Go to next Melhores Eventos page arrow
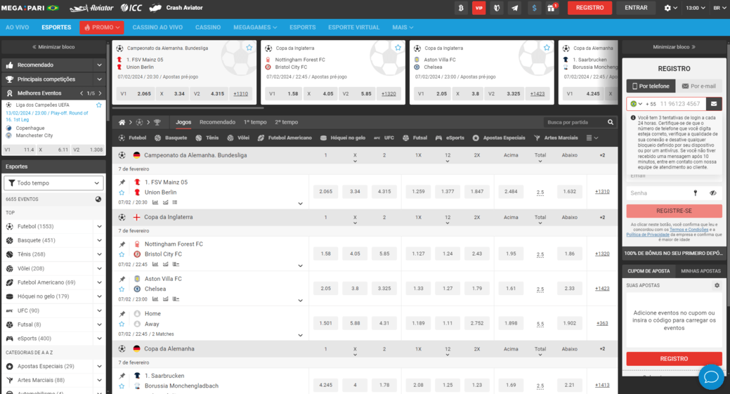Viewport: 730px width, 394px height. tap(100, 93)
